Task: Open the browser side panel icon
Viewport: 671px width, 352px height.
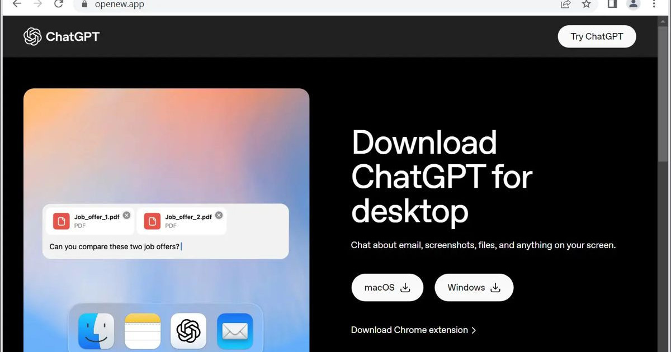Action: (612, 4)
